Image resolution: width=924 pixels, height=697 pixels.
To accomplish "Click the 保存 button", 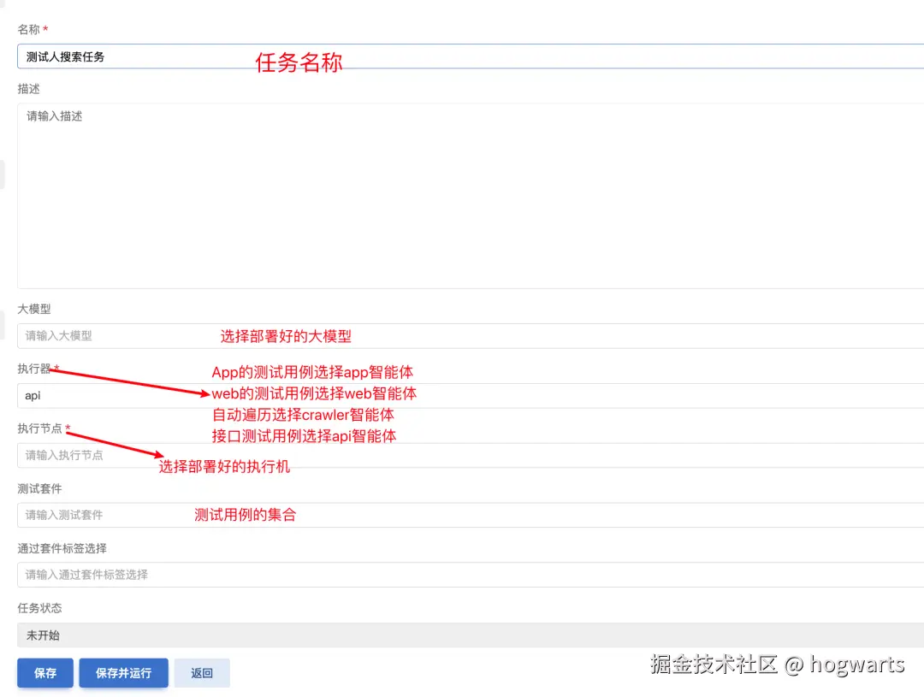I will (x=44, y=673).
